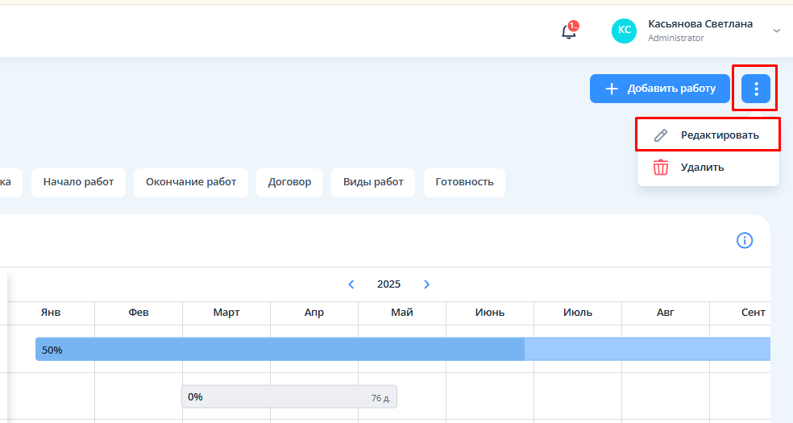Click the blue info circle icon
793x423 pixels.
tap(745, 240)
